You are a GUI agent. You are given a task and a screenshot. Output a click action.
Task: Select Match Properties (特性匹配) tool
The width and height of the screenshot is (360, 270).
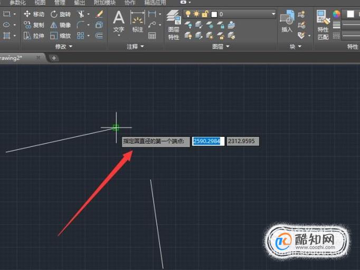tap(323, 25)
